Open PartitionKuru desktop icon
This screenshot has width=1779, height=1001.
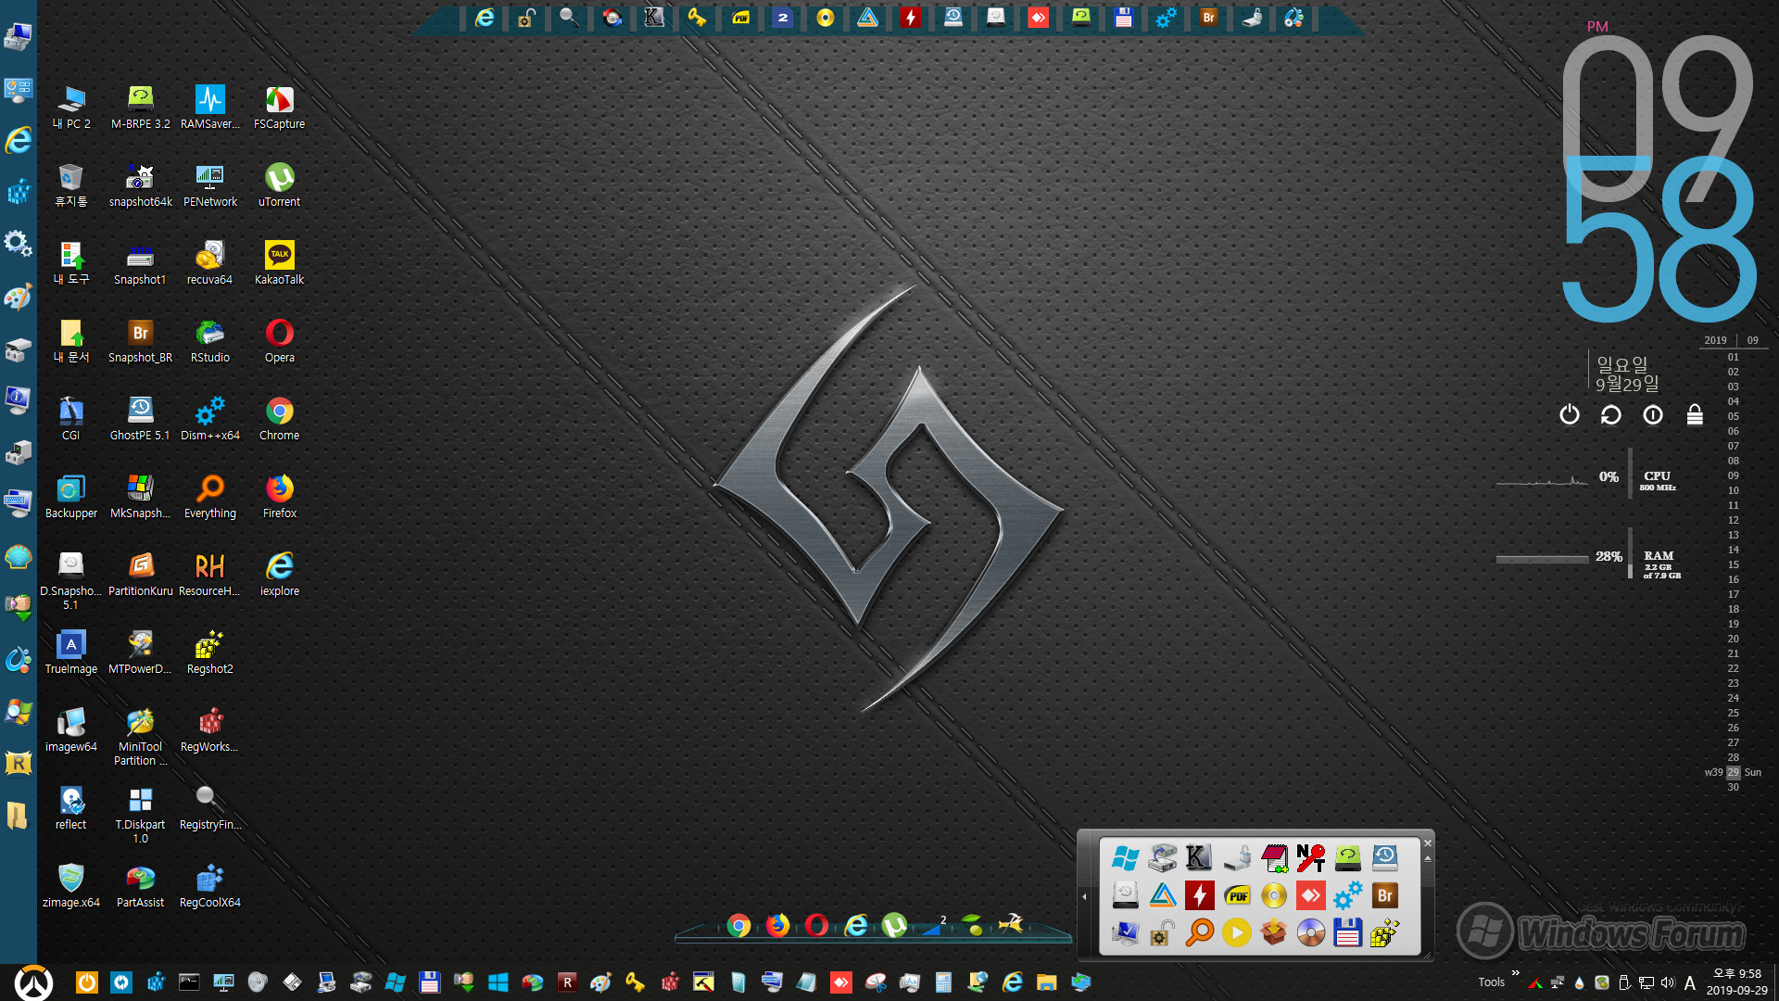coord(140,574)
